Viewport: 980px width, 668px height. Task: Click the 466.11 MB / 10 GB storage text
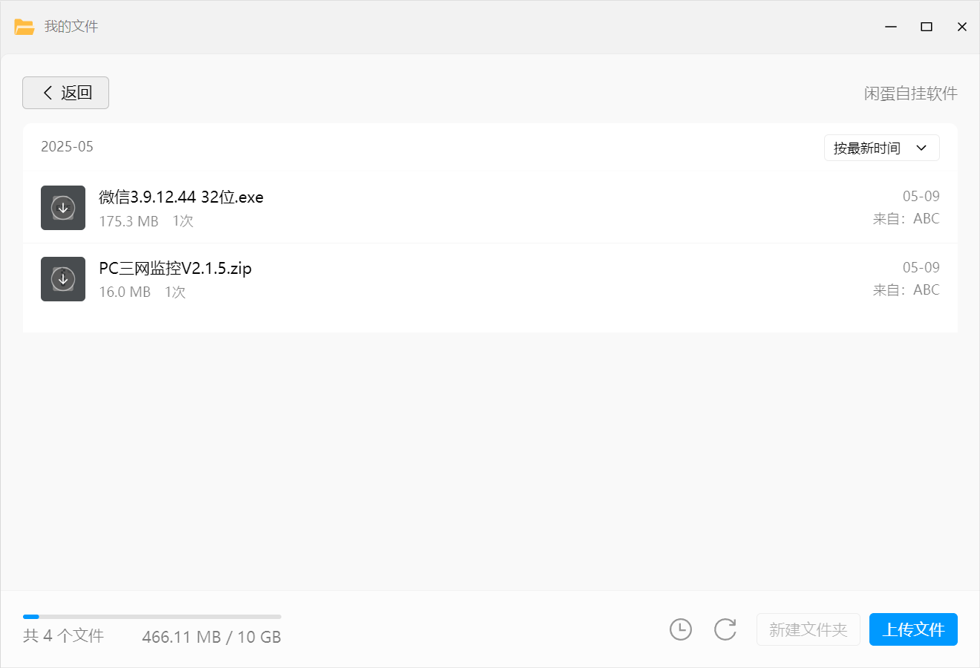212,637
